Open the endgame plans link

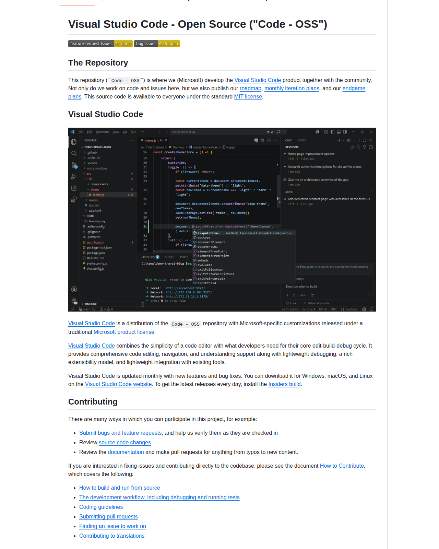coord(354,88)
